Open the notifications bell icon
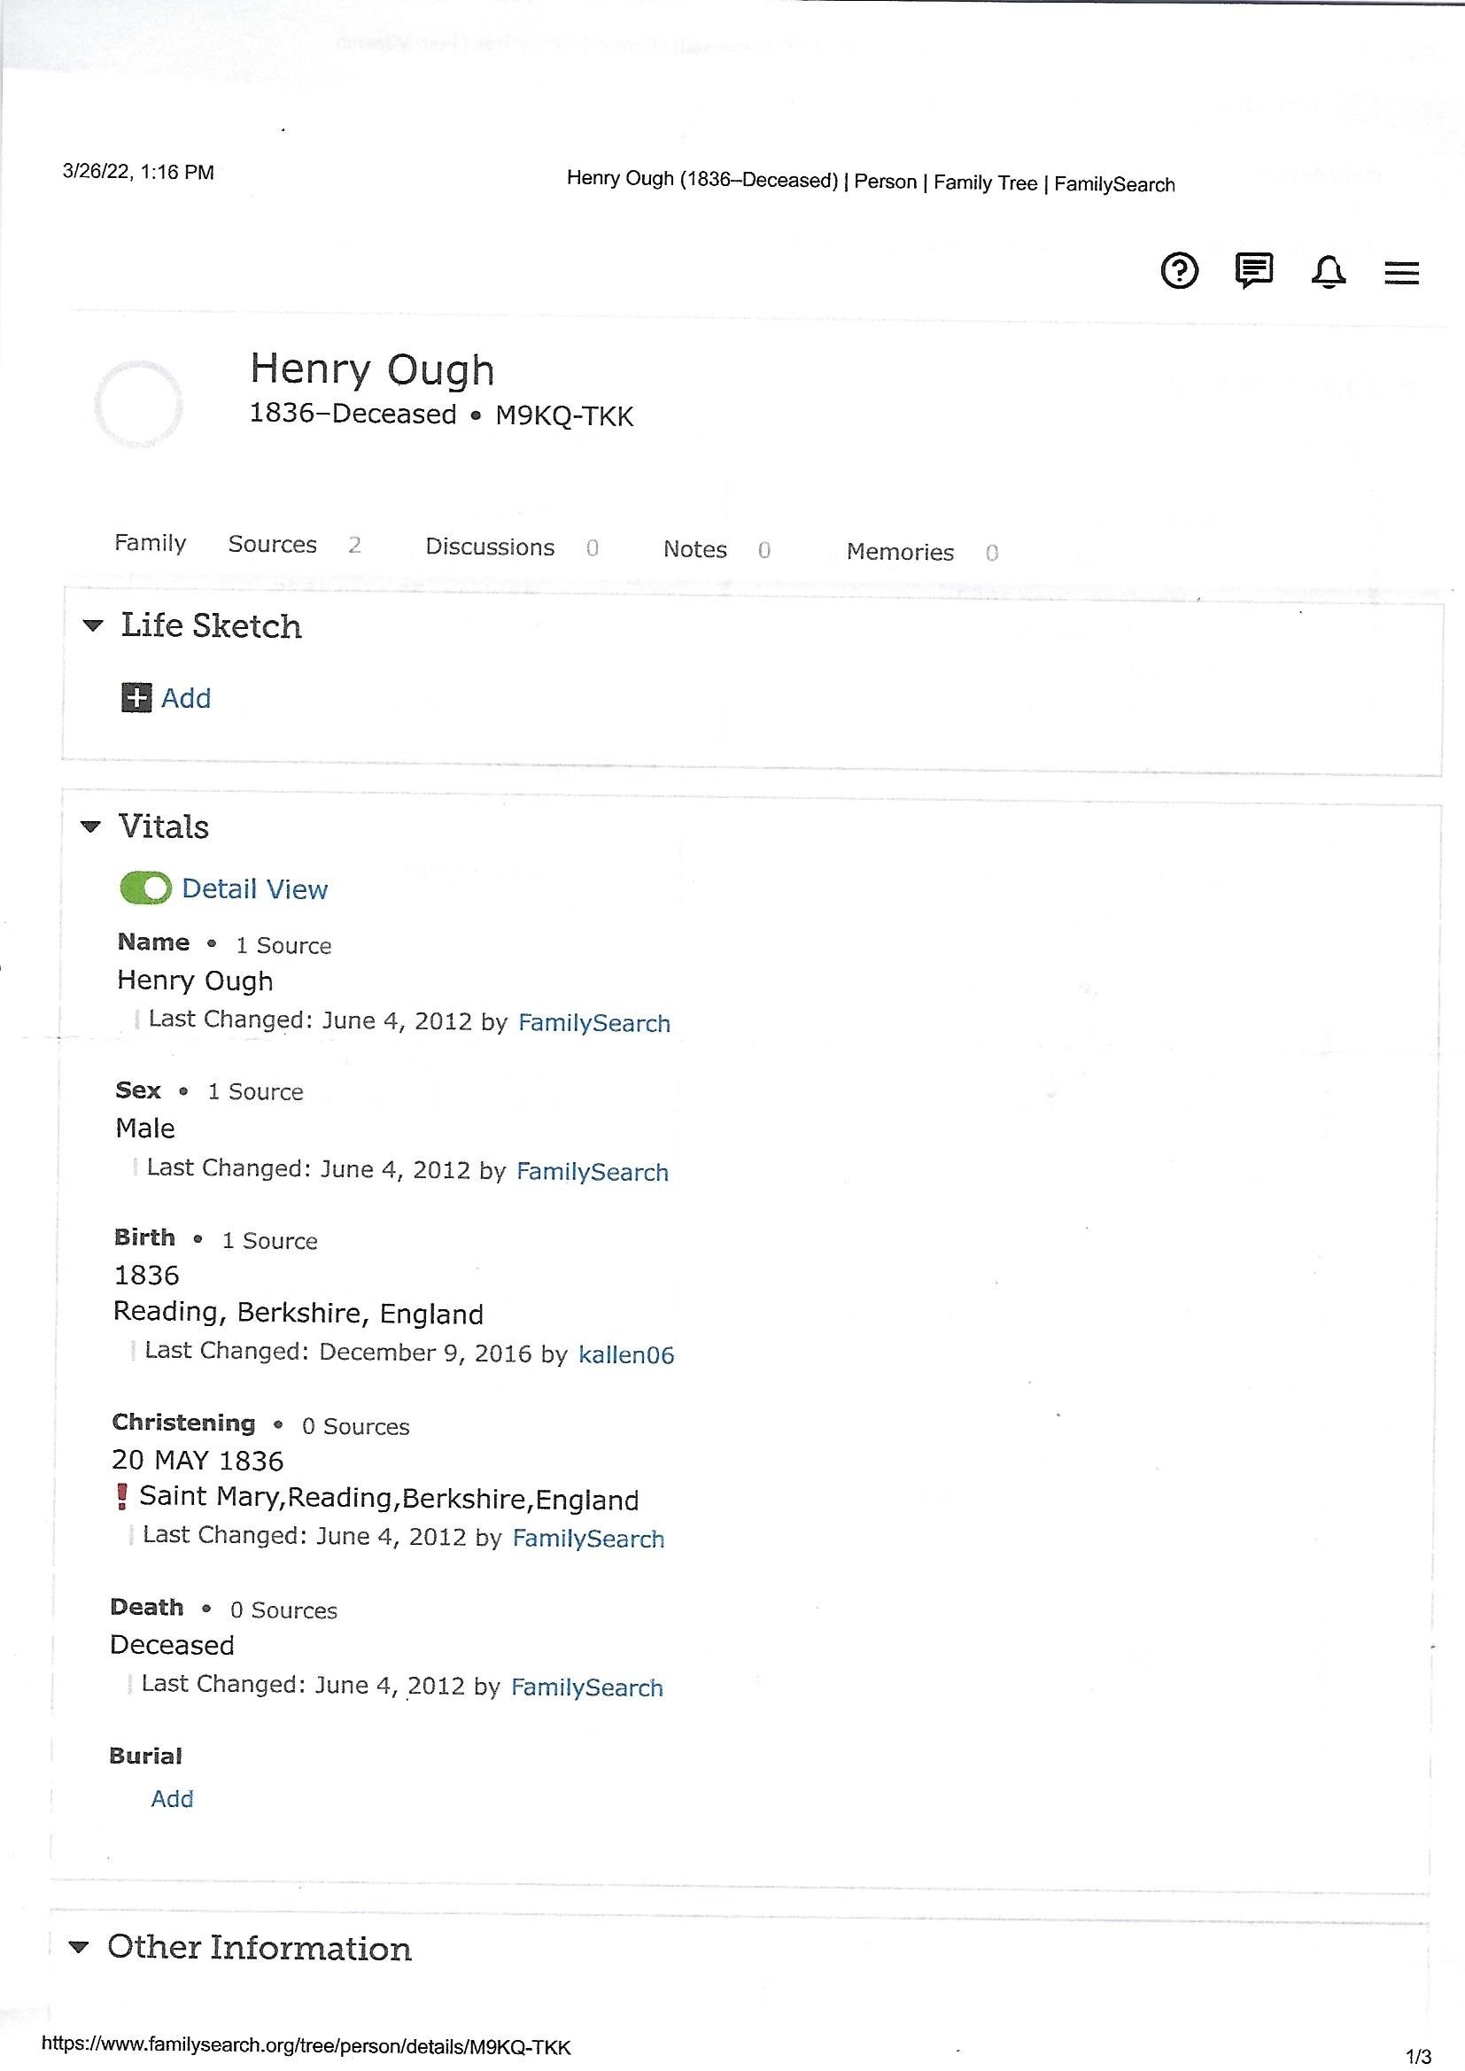Screen dimensions: 1465x2071 coord(1328,272)
